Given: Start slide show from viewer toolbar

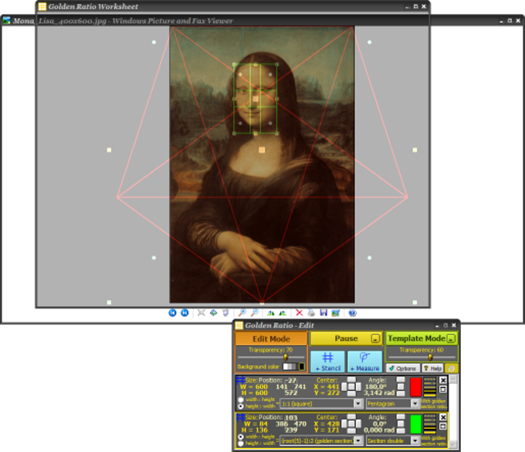Looking at the screenshot, I should point(225,313).
